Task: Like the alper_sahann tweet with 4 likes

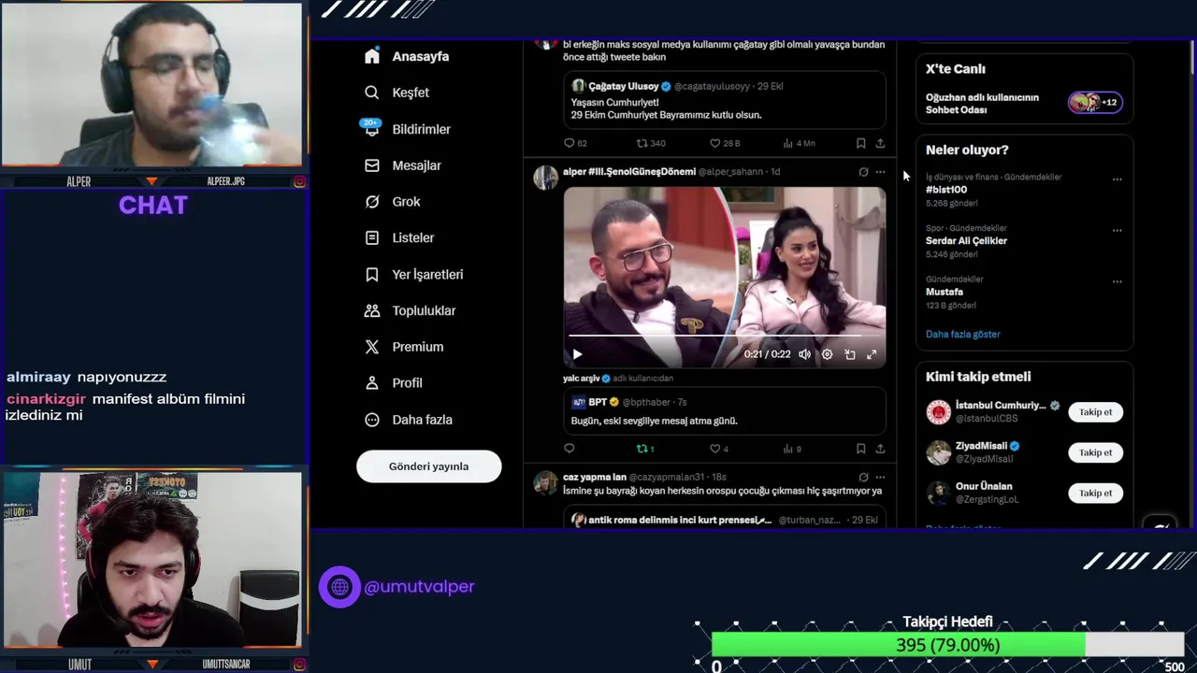Action: click(x=718, y=449)
